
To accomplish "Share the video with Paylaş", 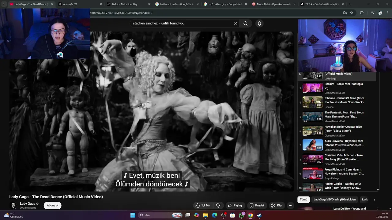I will [235, 205].
